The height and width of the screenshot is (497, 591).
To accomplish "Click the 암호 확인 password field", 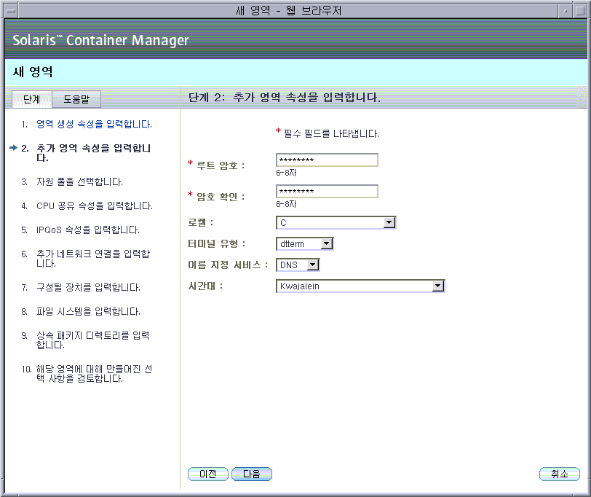I will (x=327, y=192).
